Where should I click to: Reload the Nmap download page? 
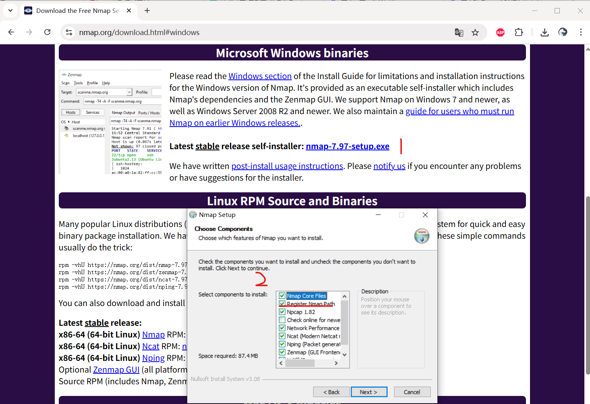tap(47, 32)
